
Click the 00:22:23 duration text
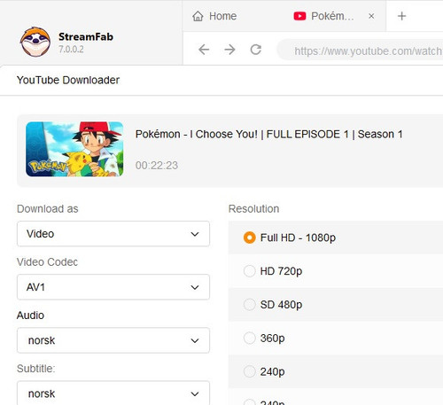pos(157,166)
